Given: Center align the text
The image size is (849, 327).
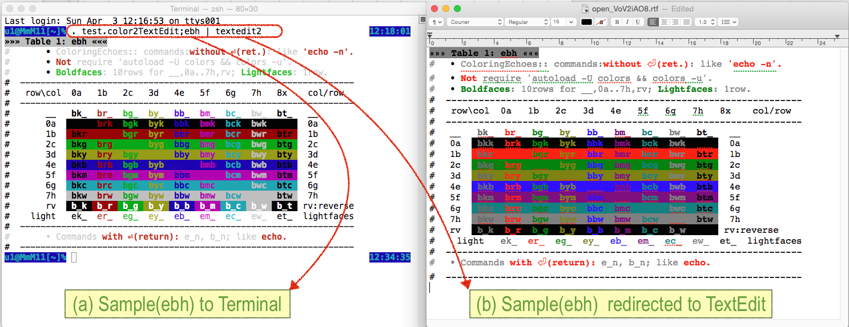Looking at the screenshot, I should click(x=664, y=22).
